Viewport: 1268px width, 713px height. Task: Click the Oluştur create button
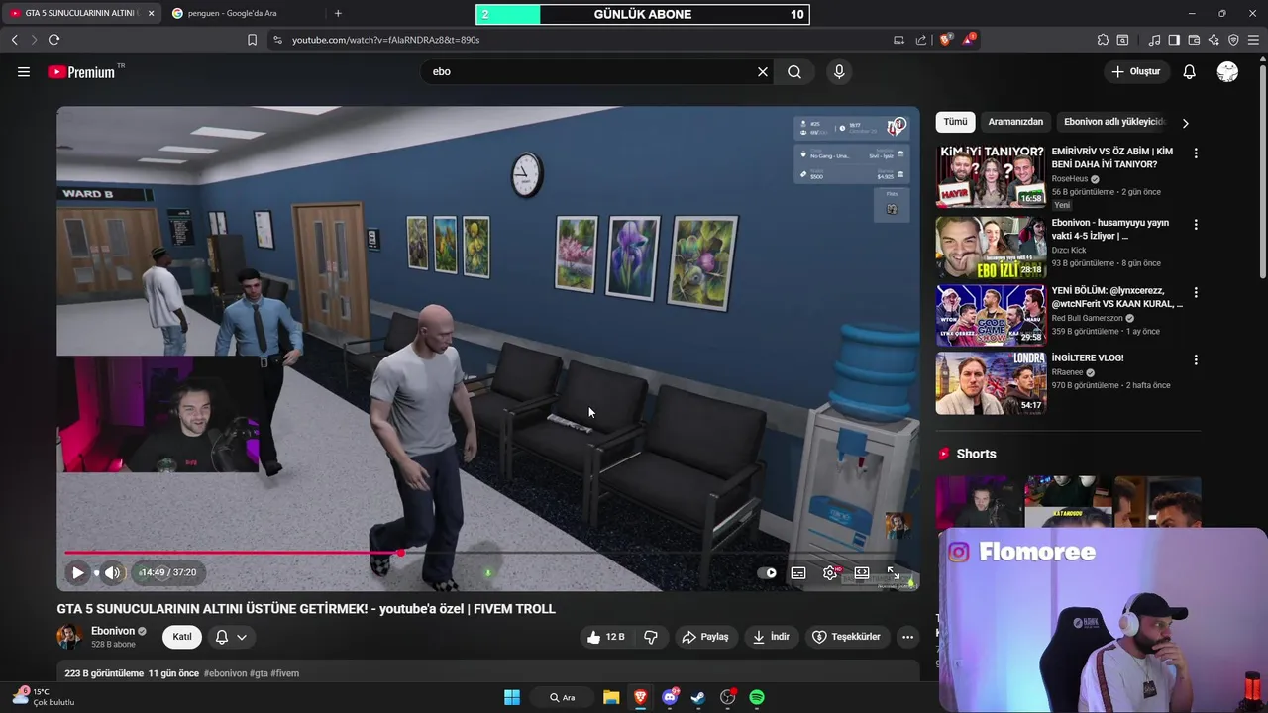[1135, 71]
